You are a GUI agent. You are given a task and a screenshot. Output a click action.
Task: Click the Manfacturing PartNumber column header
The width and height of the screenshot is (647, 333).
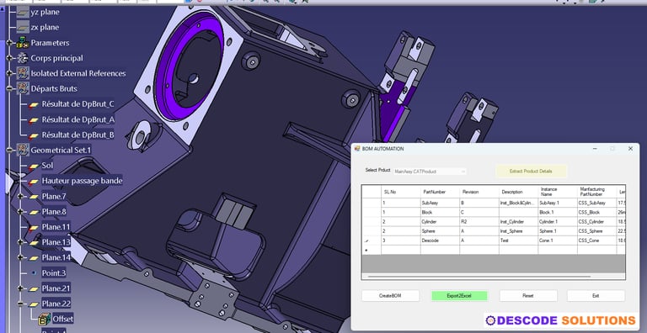[x=596, y=192]
